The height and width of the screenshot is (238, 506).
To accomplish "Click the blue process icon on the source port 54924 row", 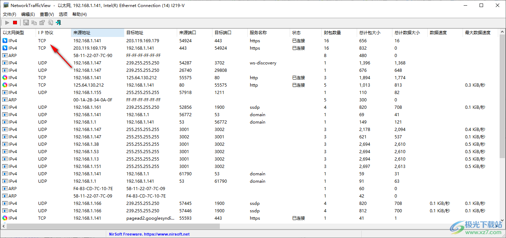I will point(5,40).
